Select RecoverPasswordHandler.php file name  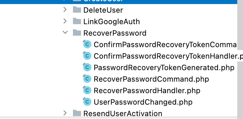coord(147,91)
